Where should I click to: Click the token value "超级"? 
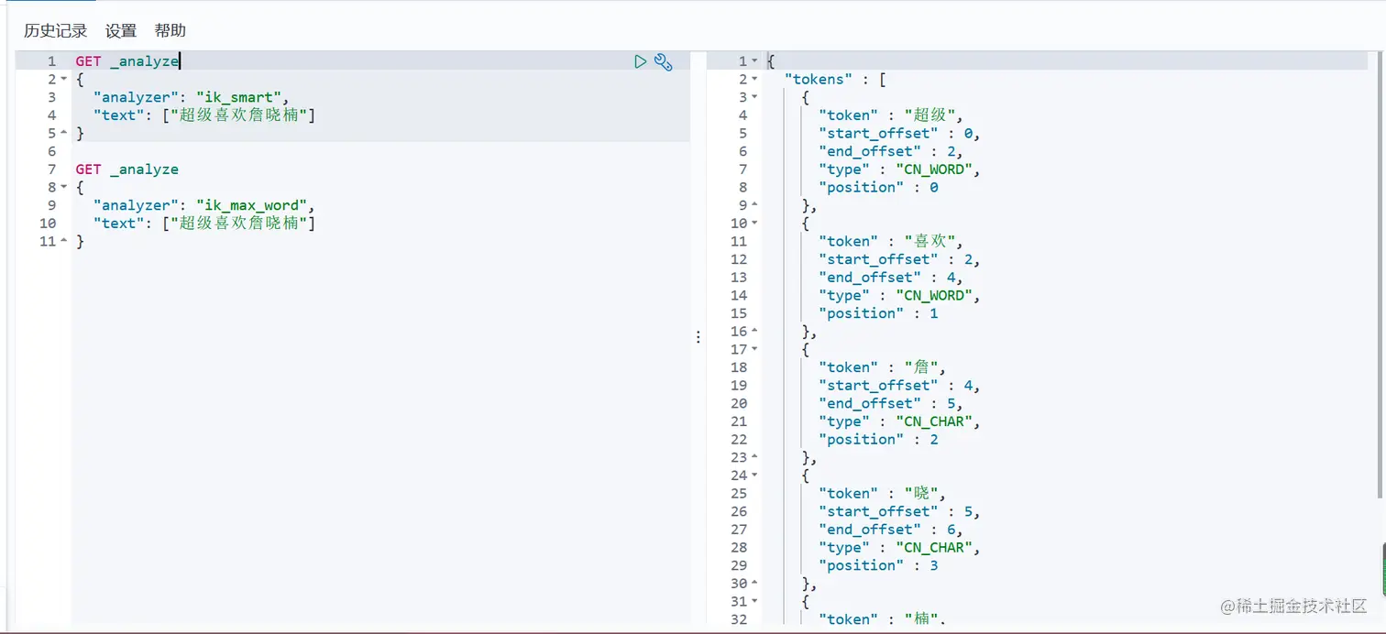tap(930, 115)
